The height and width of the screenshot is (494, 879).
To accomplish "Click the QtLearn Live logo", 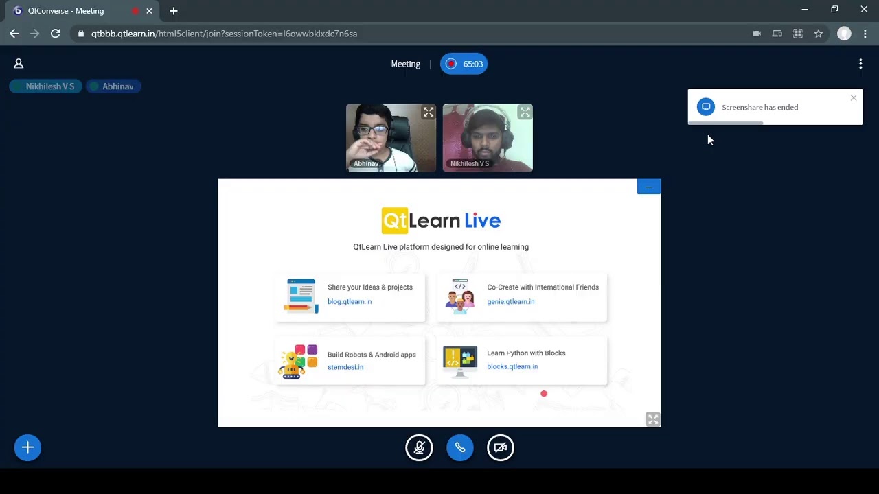I will click(441, 221).
